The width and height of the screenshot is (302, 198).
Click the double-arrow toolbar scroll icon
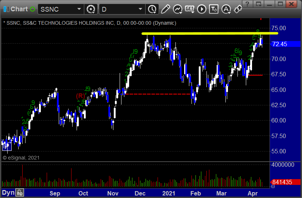click(238, 9)
